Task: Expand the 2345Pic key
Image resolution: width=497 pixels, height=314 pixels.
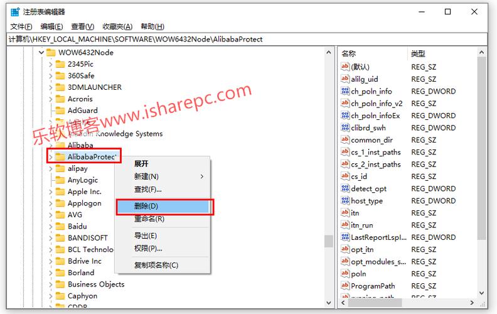Action: click(x=51, y=65)
